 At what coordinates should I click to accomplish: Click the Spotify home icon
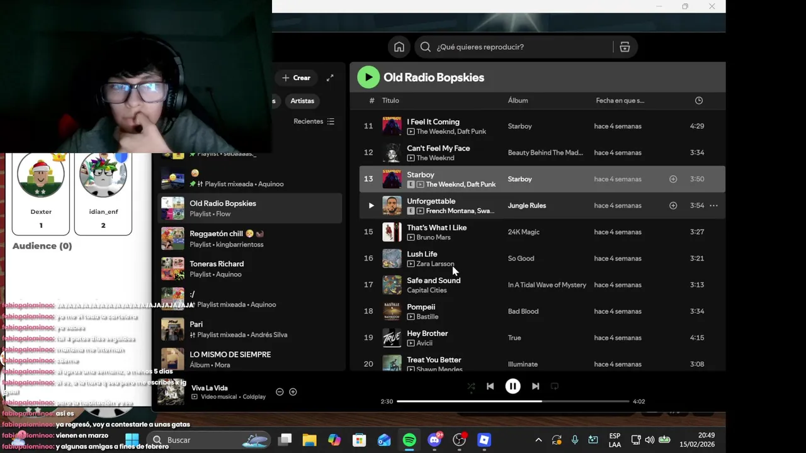399,47
